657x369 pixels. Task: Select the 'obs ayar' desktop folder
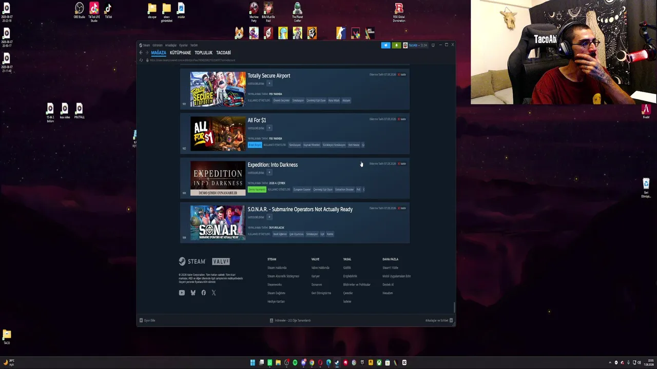[152, 11]
